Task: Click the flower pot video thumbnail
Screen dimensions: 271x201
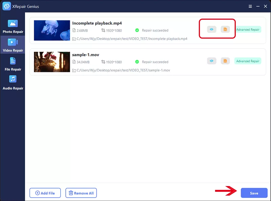Action: click(x=52, y=62)
